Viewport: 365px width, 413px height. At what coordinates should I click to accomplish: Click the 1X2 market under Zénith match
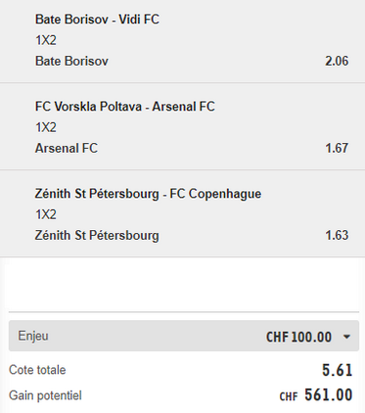tap(46, 214)
